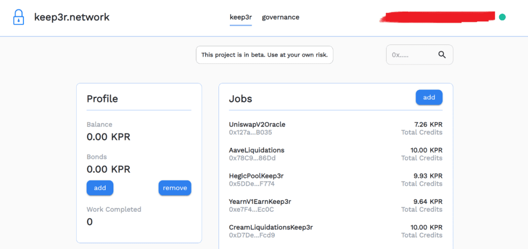Click the Work Completed value 0
Viewport: 528px width, 249px height.
coord(89,222)
